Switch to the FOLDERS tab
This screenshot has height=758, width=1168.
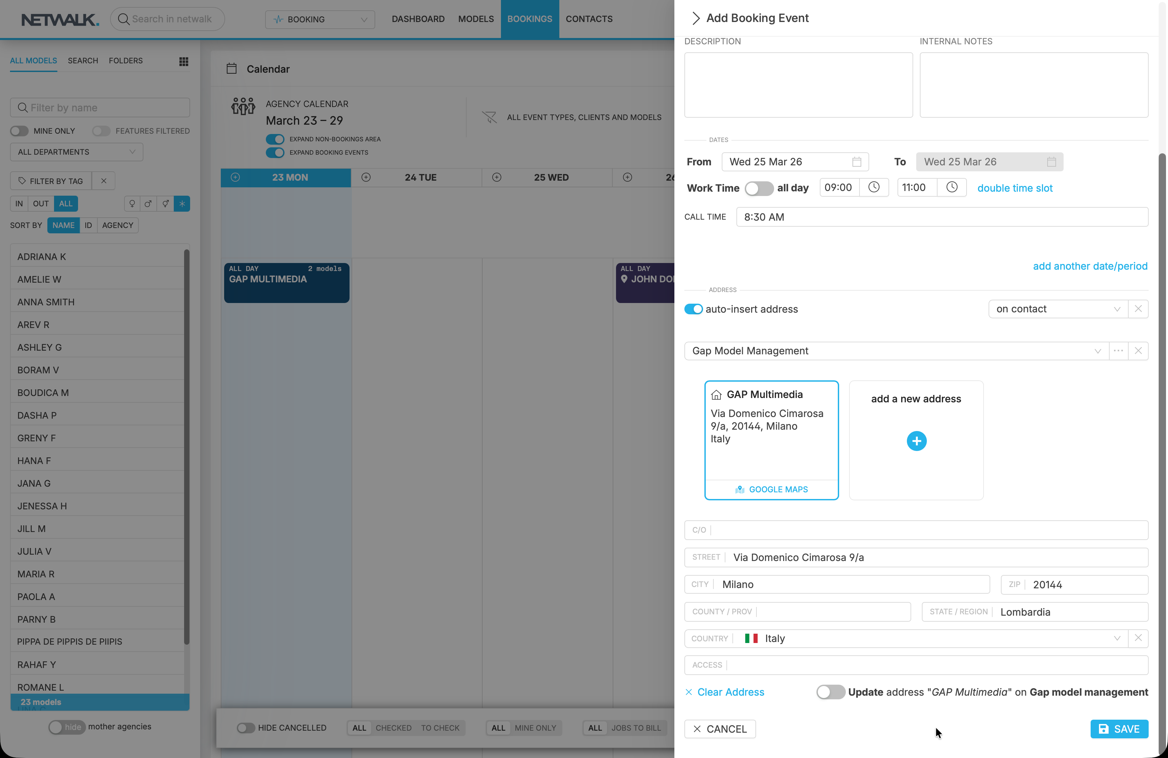(126, 61)
